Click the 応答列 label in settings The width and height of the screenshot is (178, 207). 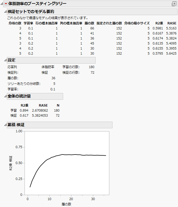tap(12, 67)
